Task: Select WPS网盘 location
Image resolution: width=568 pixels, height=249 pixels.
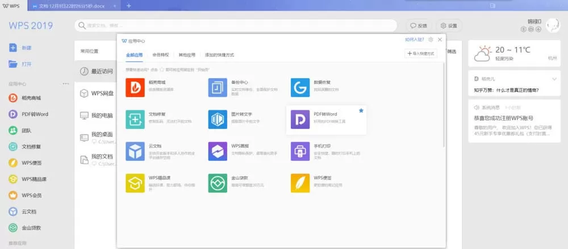Action: (95, 93)
